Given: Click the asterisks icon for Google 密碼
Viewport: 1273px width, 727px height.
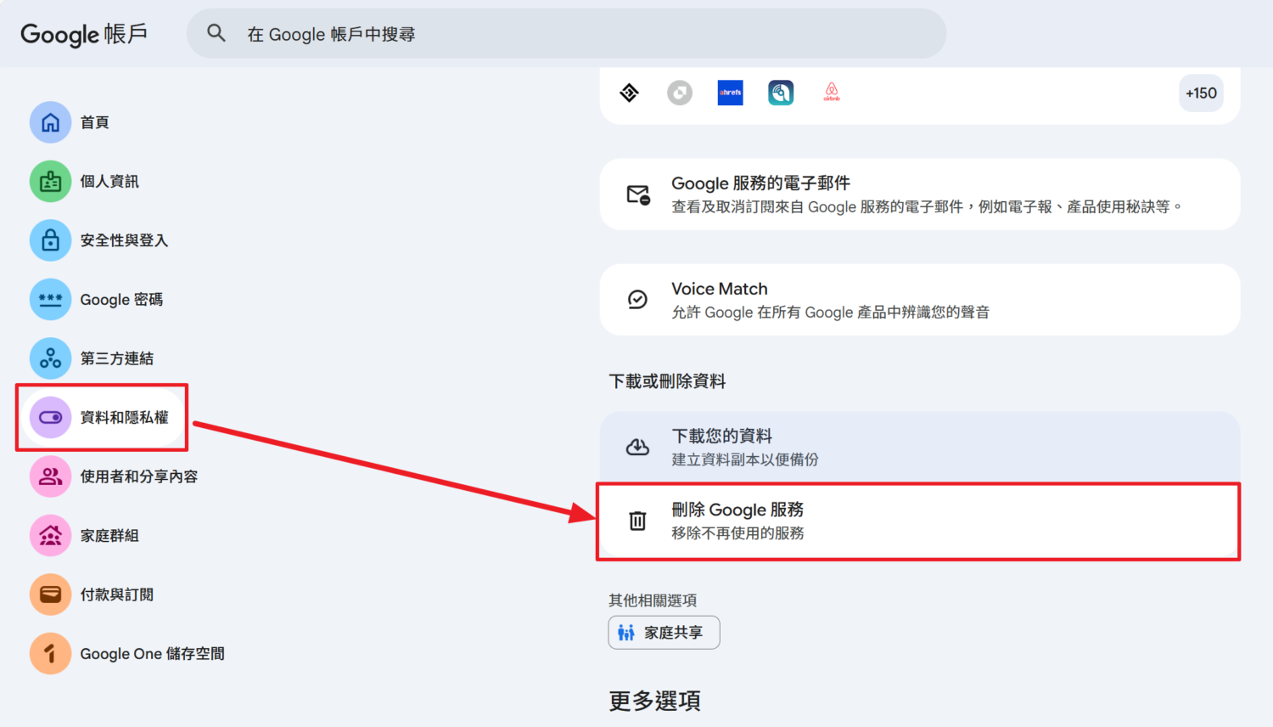Looking at the screenshot, I should click(x=51, y=299).
